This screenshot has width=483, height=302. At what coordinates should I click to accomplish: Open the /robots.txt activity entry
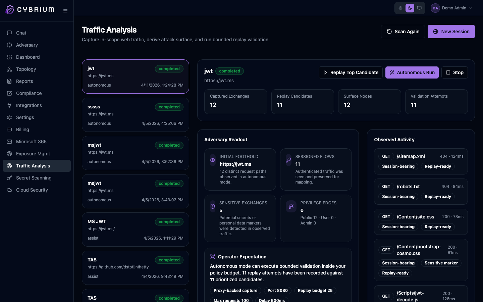point(421,192)
